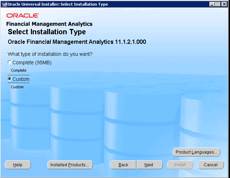Open the Product Languages dialog
The image size is (230, 178).
coord(196,152)
